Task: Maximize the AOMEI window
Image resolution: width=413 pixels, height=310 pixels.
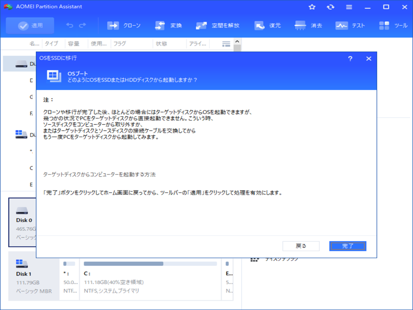Action: [x=386, y=7]
